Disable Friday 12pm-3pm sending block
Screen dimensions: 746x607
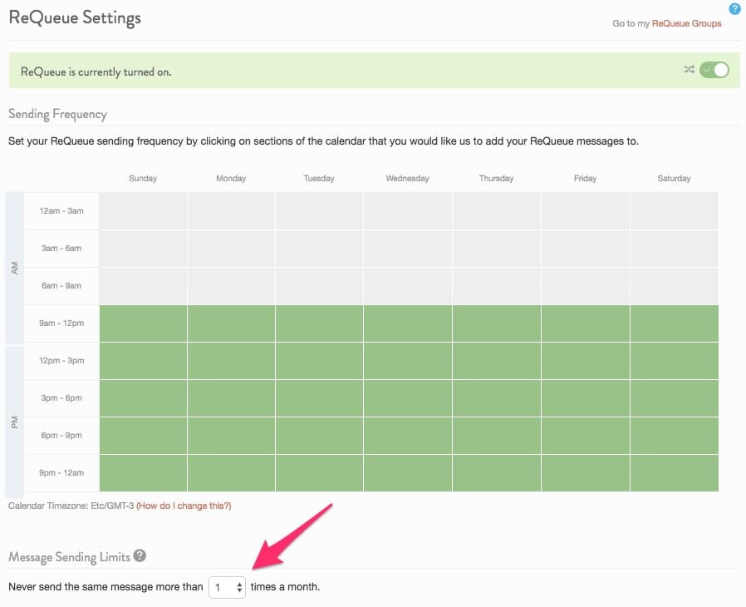pos(585,360)
